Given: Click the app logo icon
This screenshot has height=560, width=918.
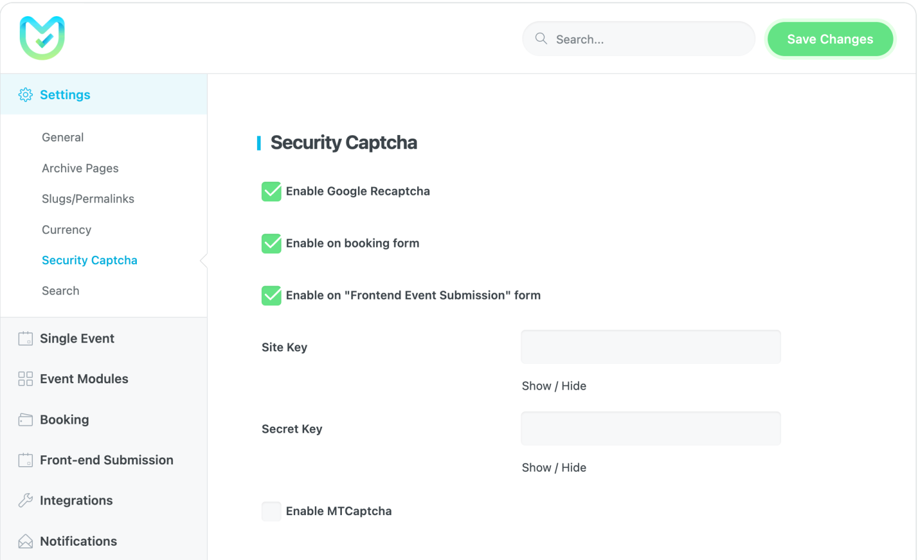Looking at the screenshot, I should coord(42,38).
